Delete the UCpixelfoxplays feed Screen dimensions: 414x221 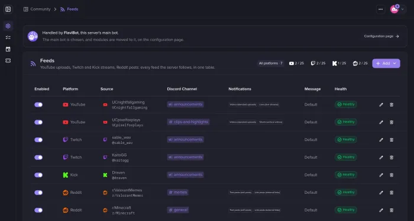click(x=392, y=122)
